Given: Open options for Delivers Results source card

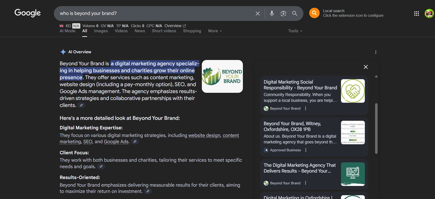Looking at the screenshot, I should click(306, 183).
